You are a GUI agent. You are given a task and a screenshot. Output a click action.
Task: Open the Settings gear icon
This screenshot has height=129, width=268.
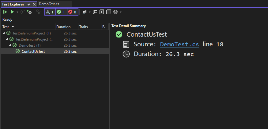pyautogui.click(x=115, y=12)
